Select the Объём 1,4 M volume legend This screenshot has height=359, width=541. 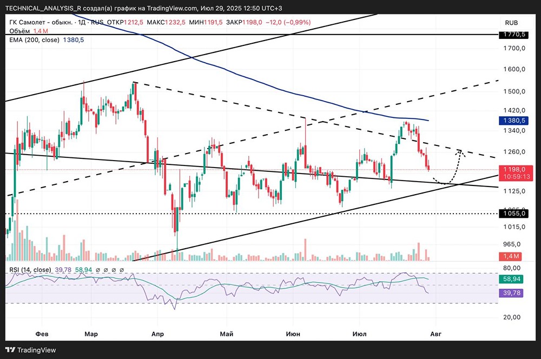pos(29,31)
